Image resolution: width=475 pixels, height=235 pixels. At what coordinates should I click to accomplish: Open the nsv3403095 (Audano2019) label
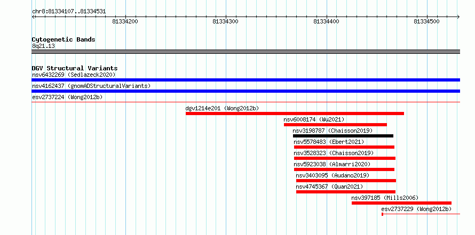(332, 175)
